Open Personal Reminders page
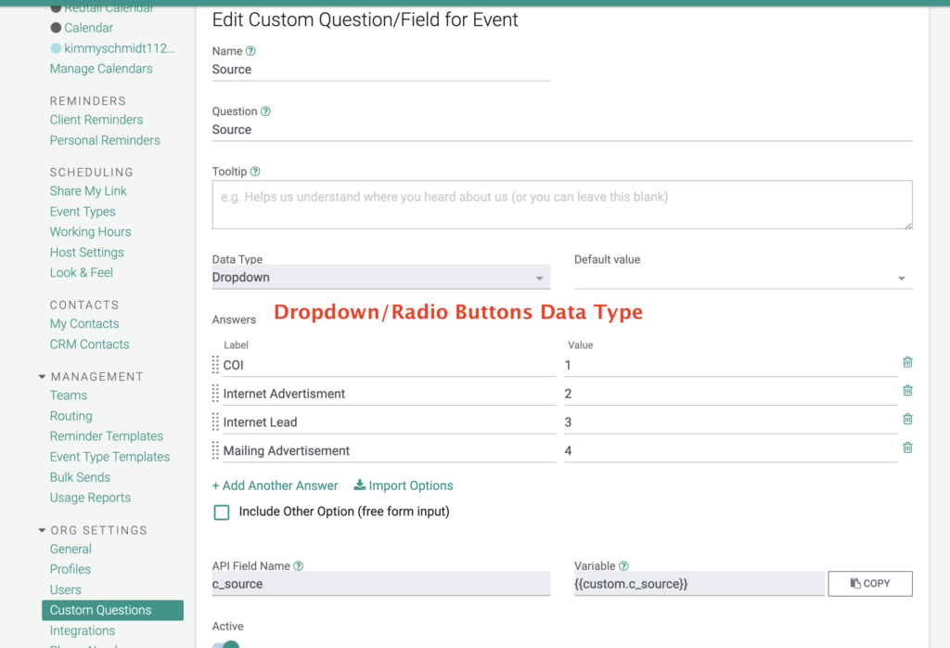 click(x=105, y=140)
